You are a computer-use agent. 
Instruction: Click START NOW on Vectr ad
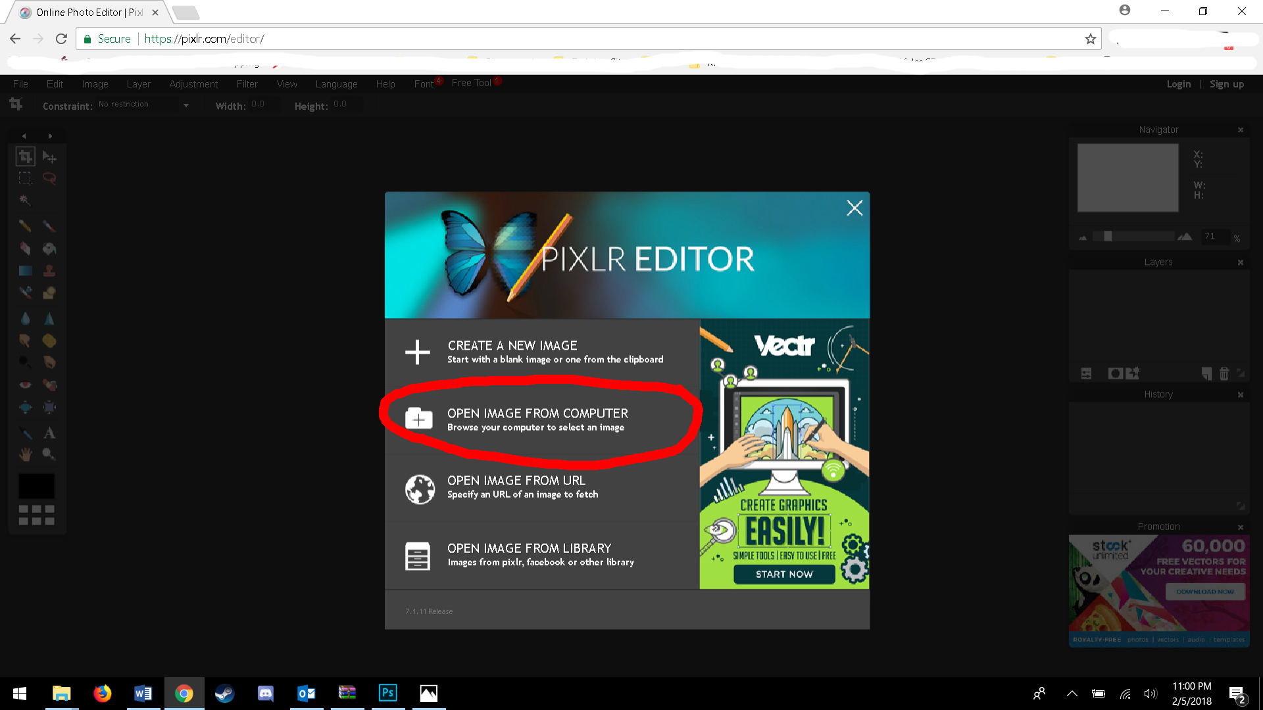tap(784, 574)
